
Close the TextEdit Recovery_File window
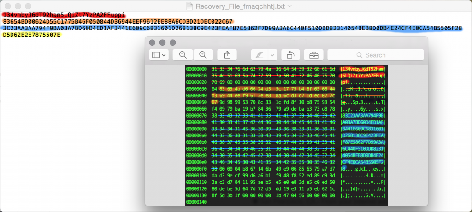click(8, 6)
